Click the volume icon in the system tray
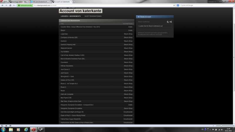The width and height of the screenshot is (235, 132). tap(222, 130)
